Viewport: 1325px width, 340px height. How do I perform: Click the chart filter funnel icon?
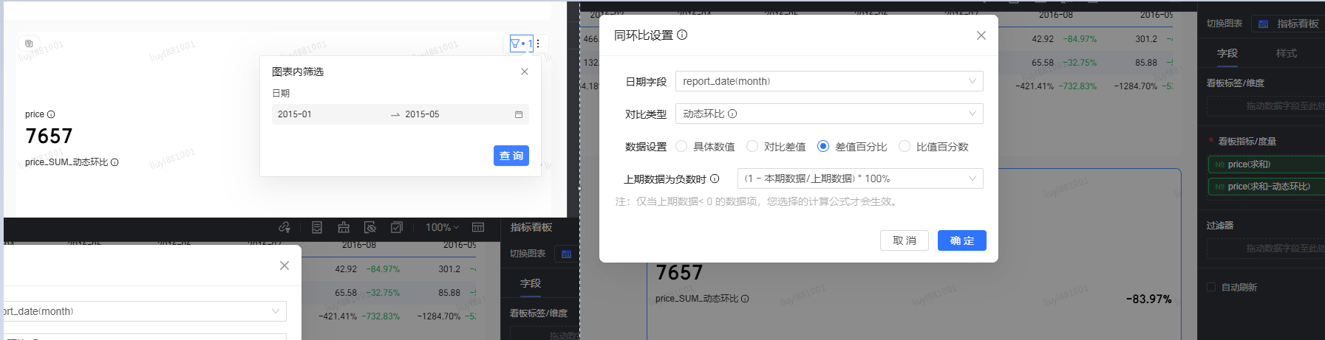[x=516, y=44]
